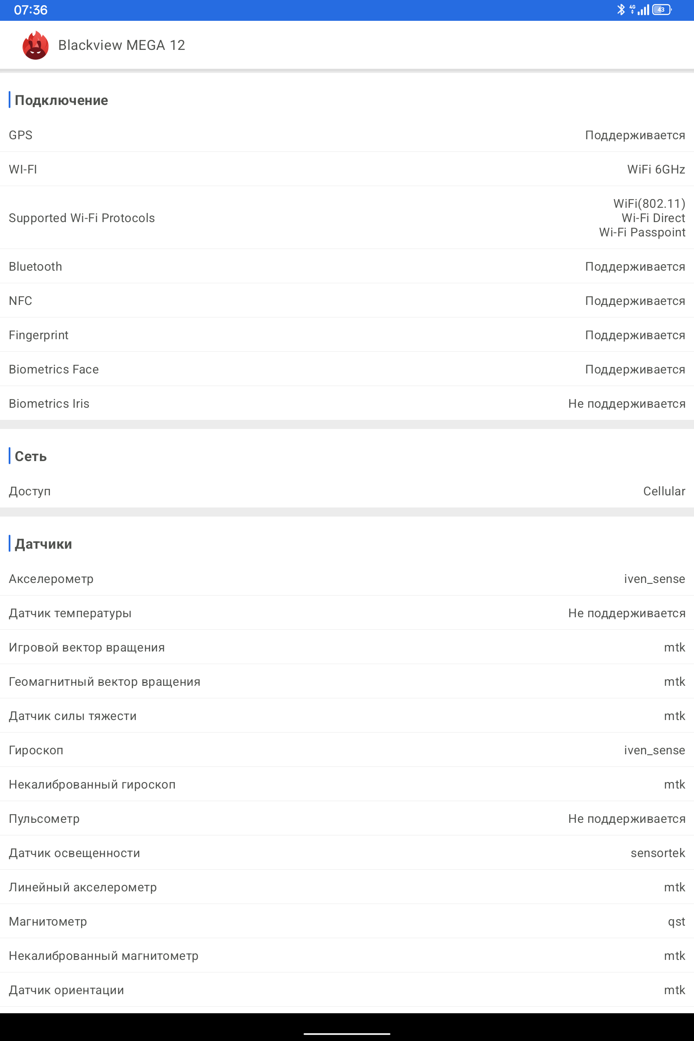Tap the Датчик ориентации row
The image size is (694, 1041).
pos(347,990)
